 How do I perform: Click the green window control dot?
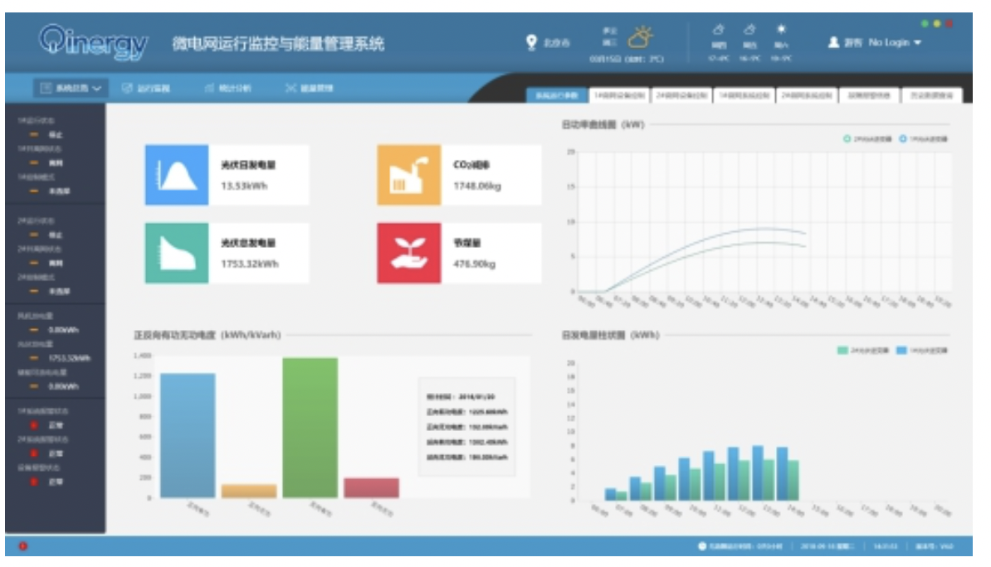[x=925, y=24]
